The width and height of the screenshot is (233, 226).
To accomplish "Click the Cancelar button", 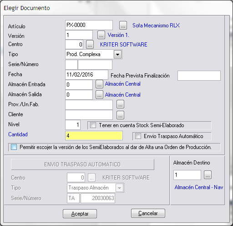I will [148, 213].
